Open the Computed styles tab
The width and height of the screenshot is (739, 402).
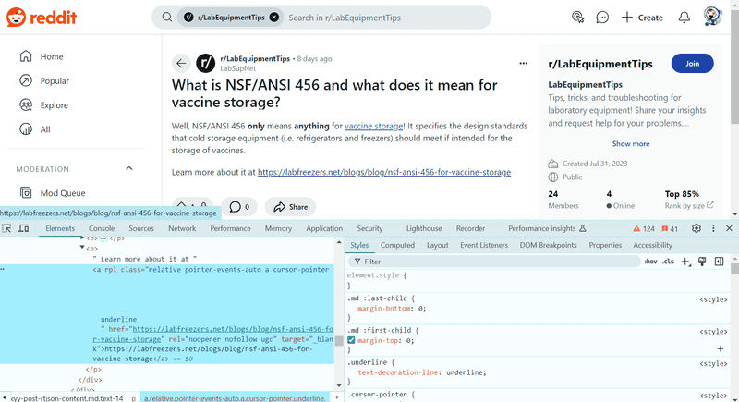[397, 245]
